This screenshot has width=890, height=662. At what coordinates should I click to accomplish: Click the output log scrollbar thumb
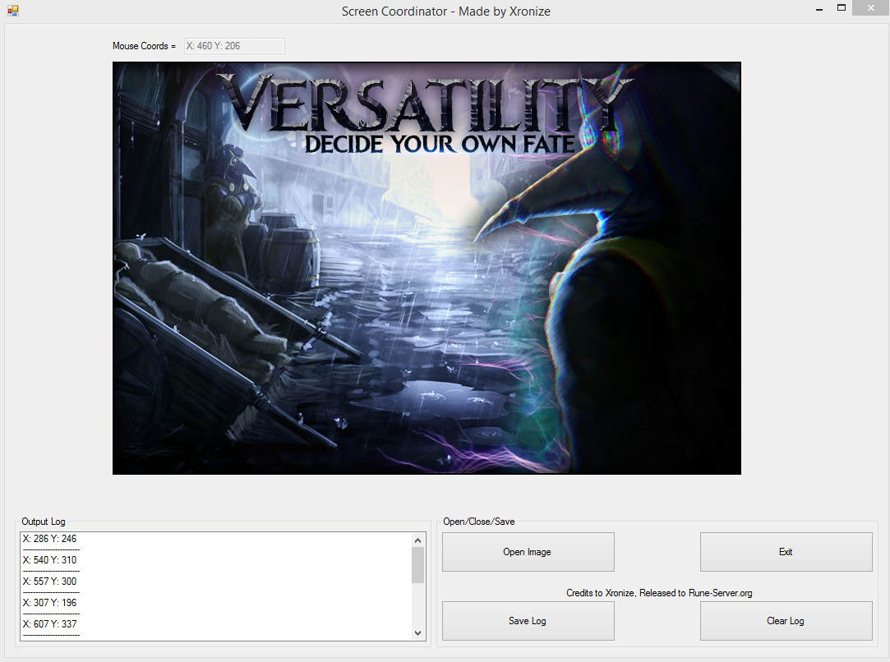point(417,566)
